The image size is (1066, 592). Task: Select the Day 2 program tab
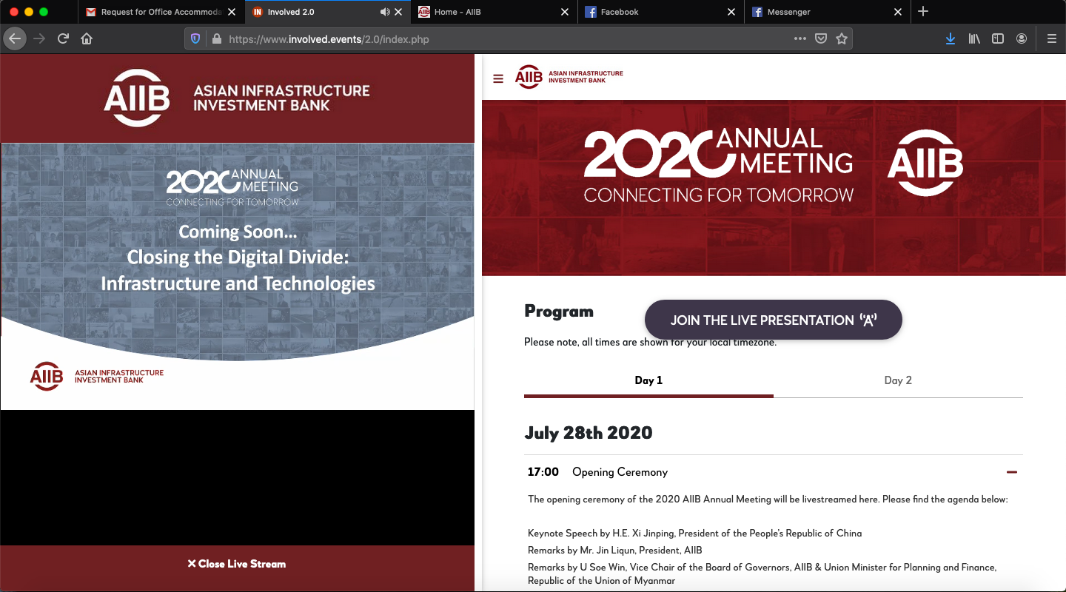[898, 380]
